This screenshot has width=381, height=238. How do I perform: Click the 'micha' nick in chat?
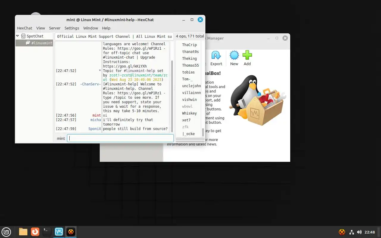tap(96, 120)
